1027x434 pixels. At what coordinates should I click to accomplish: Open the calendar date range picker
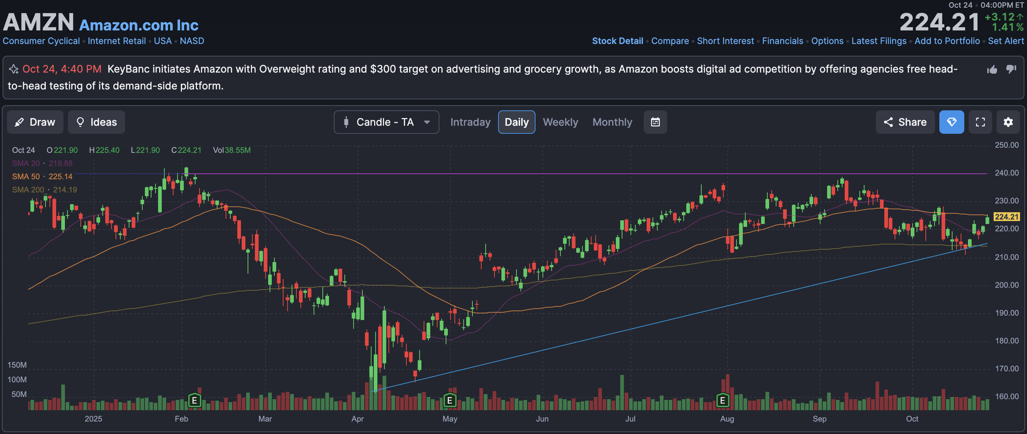pos(655,122)
